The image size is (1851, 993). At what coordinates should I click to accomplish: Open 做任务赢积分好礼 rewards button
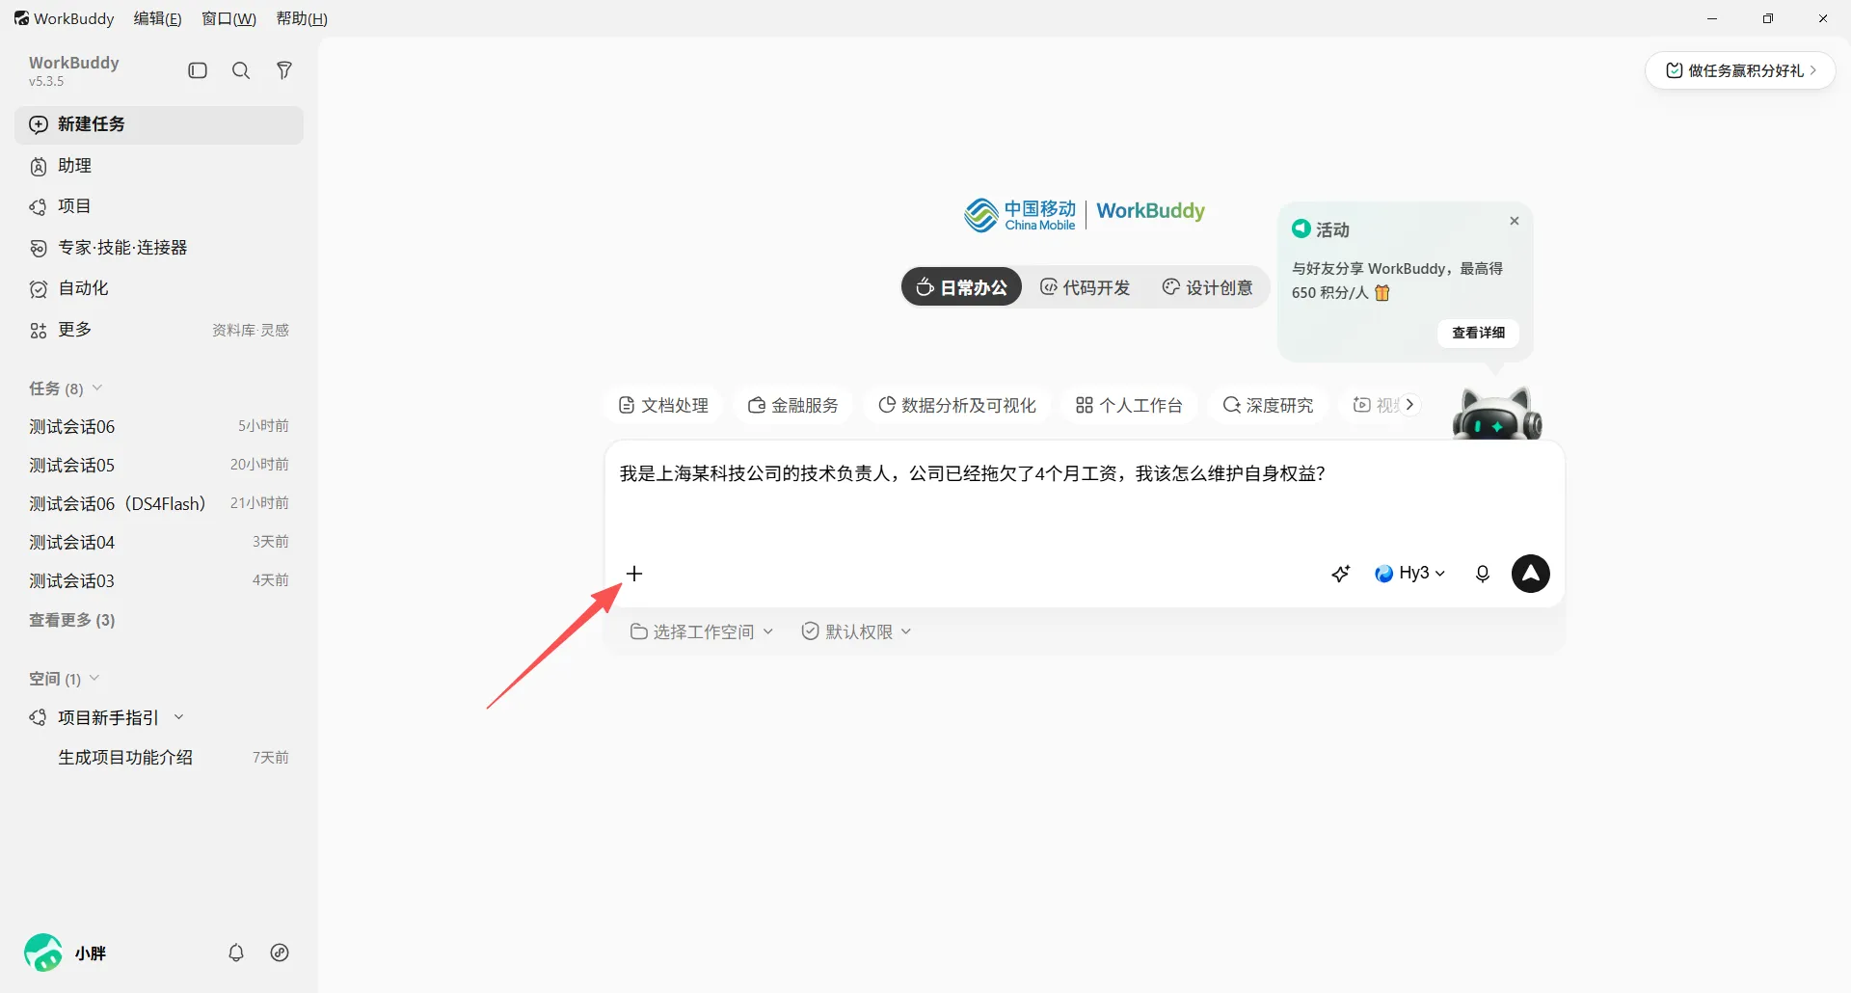(1740, 70)
